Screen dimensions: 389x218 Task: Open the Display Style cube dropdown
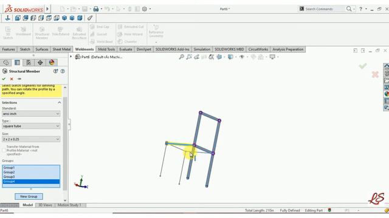[x=230, y=57]
